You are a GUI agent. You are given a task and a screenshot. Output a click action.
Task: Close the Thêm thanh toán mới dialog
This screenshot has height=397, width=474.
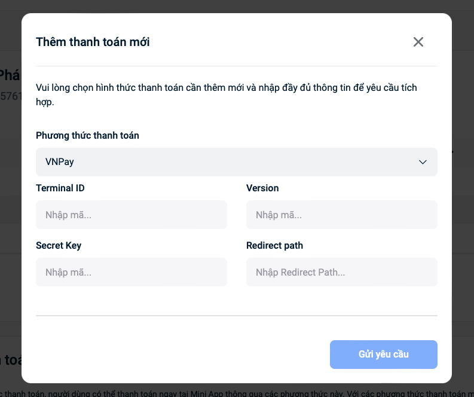pyautogui.click(x=418, y=42)
